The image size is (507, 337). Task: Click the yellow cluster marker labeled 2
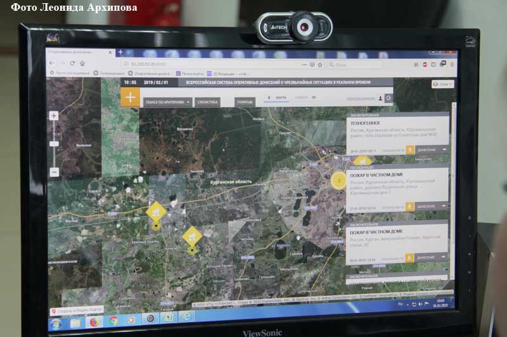(x=339, y=180)
